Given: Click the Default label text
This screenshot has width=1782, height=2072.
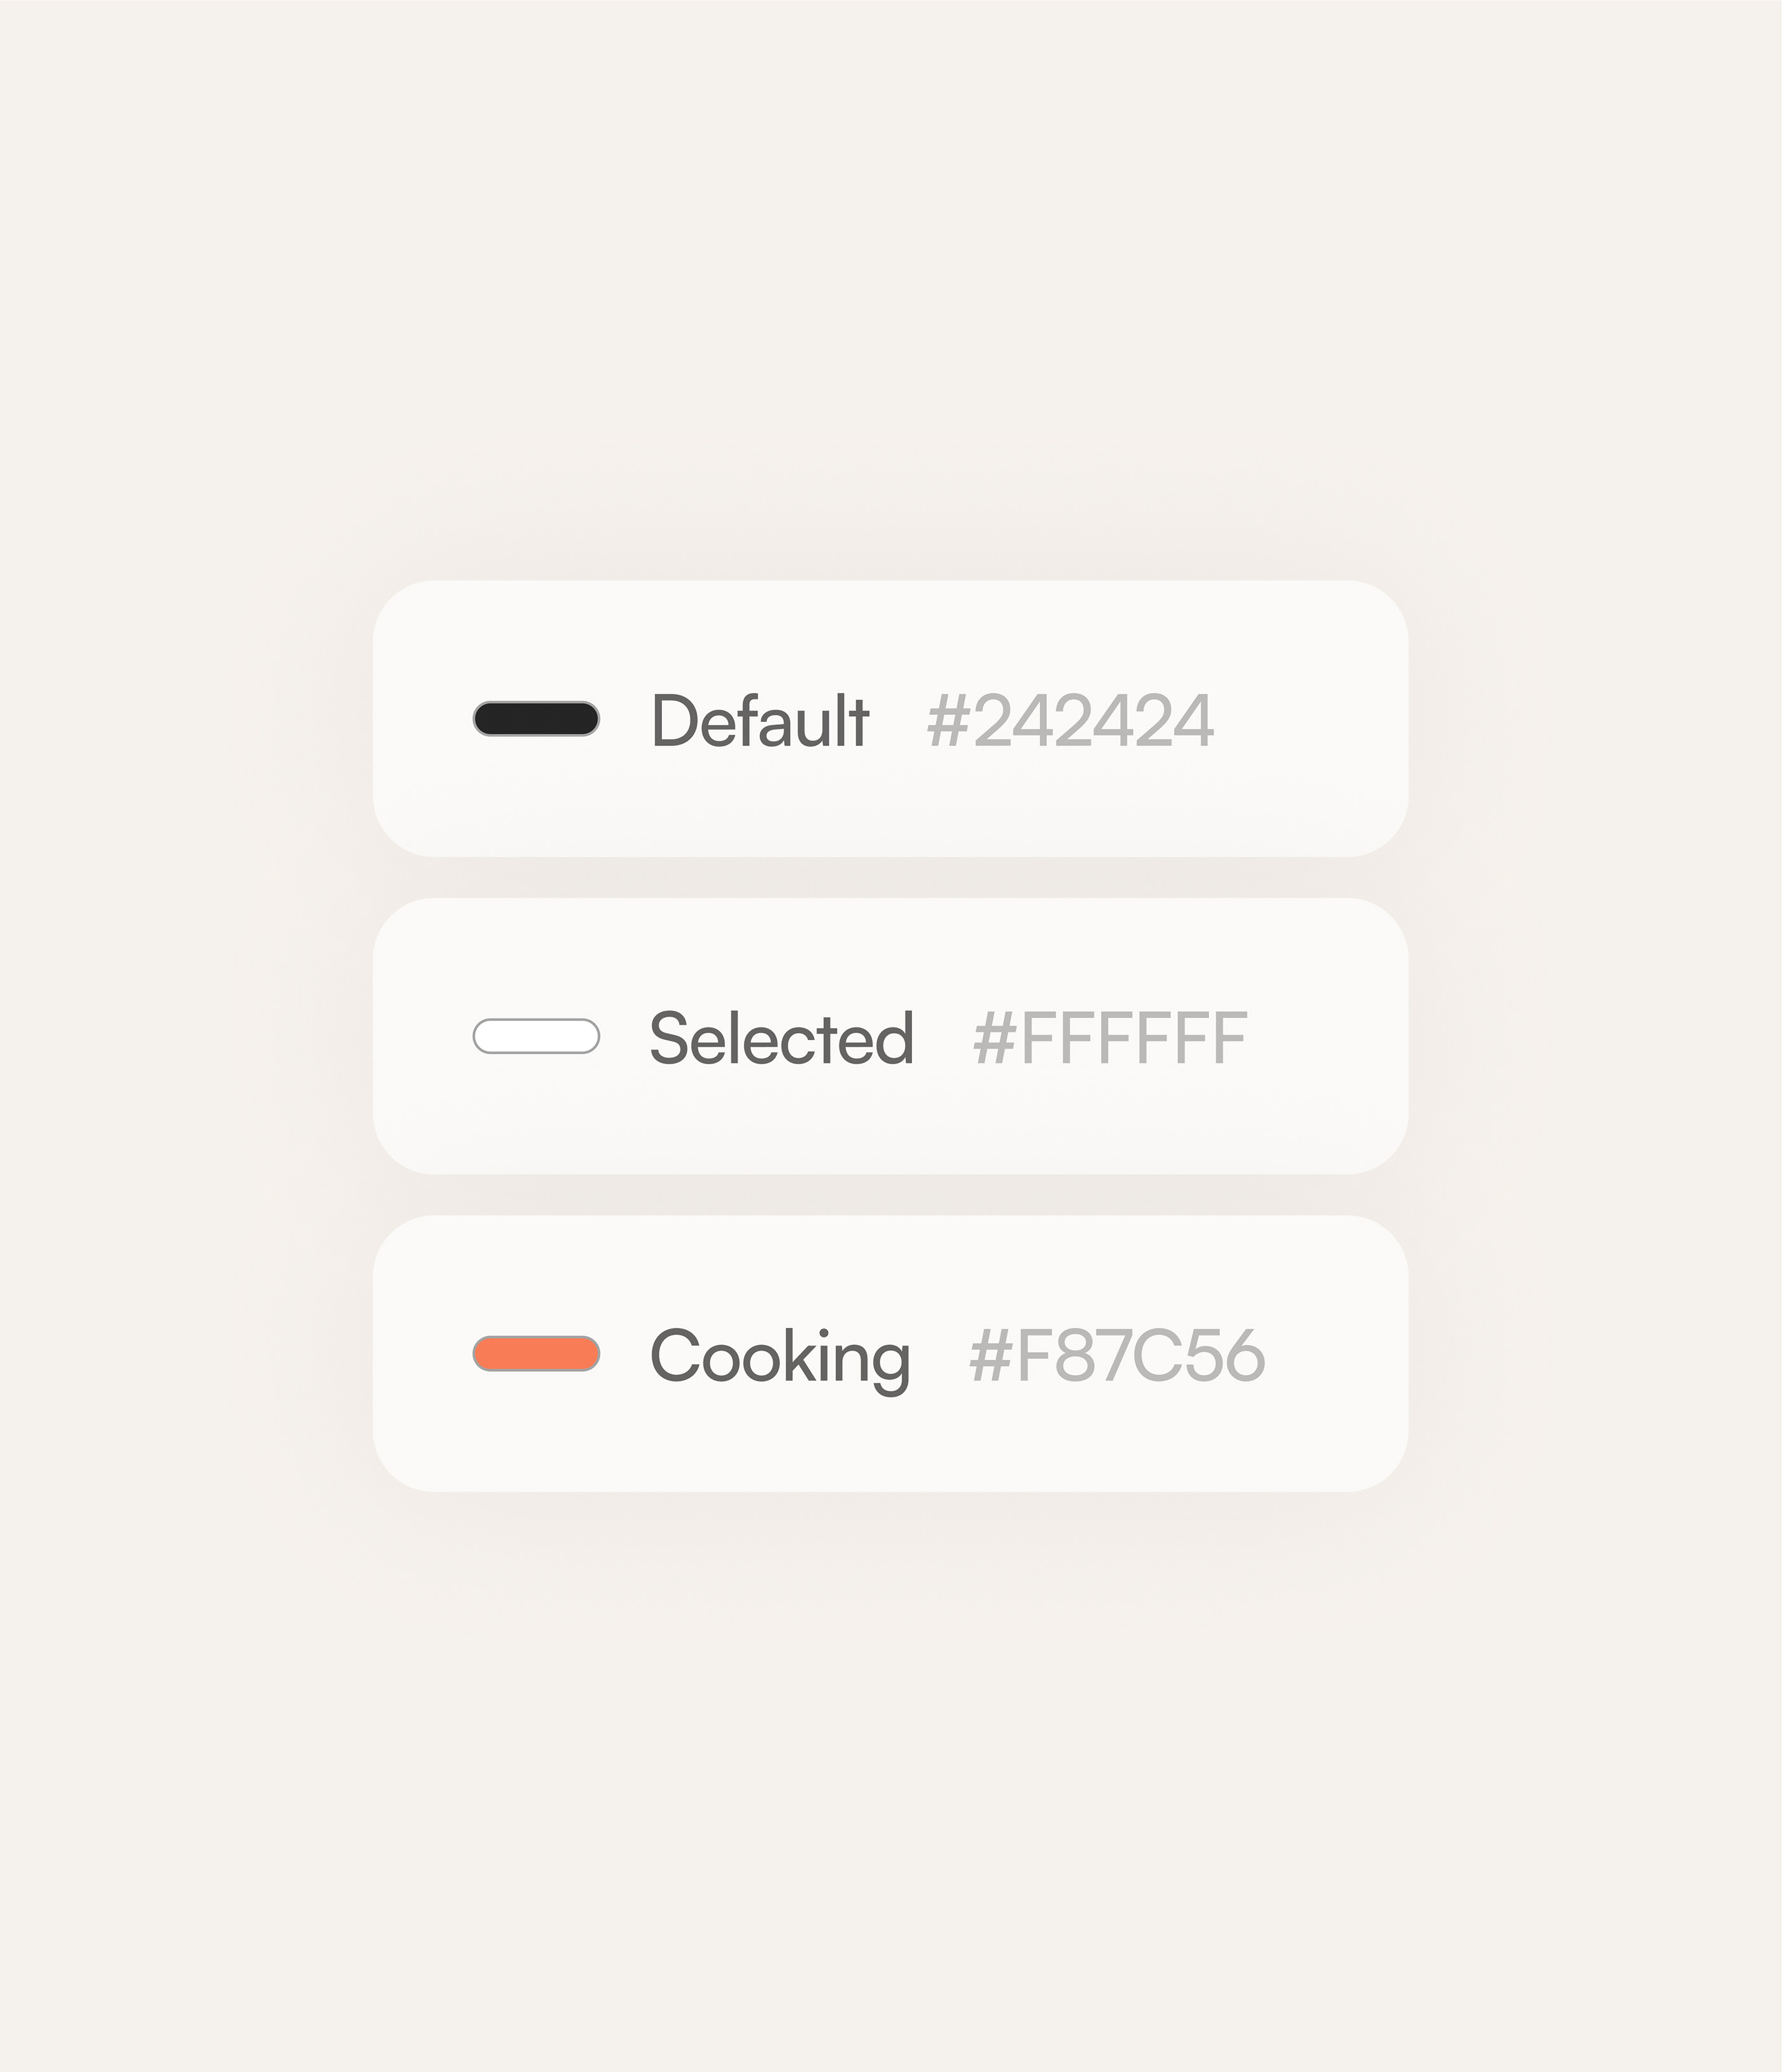Looking at the screenshot, I should pyautogui.click(x=760, y=720).
